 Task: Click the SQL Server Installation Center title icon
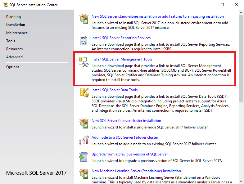pos(5,5)
